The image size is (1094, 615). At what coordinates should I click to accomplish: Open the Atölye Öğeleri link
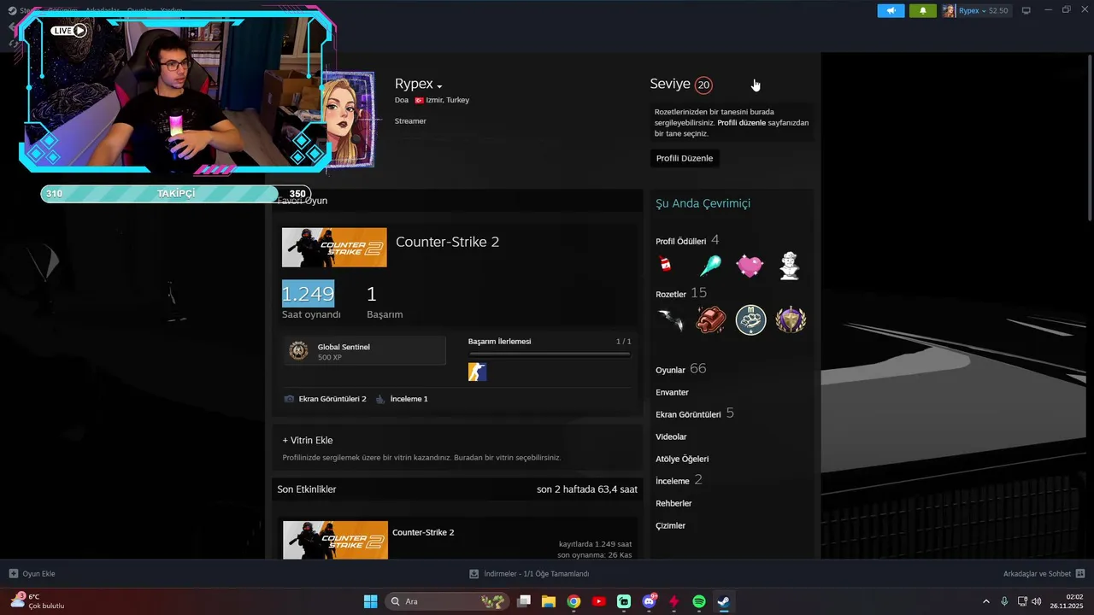(682, 459)
